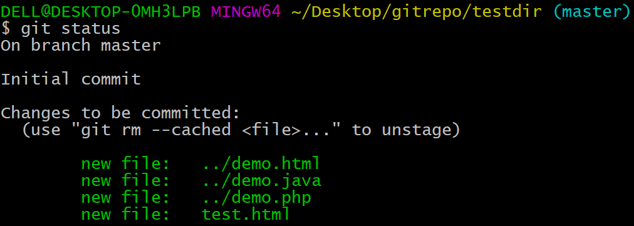Image resolution: width=634 pixels, height=226 pixels.
Task: Click the DELL@DESKTOP-0MH3LPB username text
Action: pos(101,12)
